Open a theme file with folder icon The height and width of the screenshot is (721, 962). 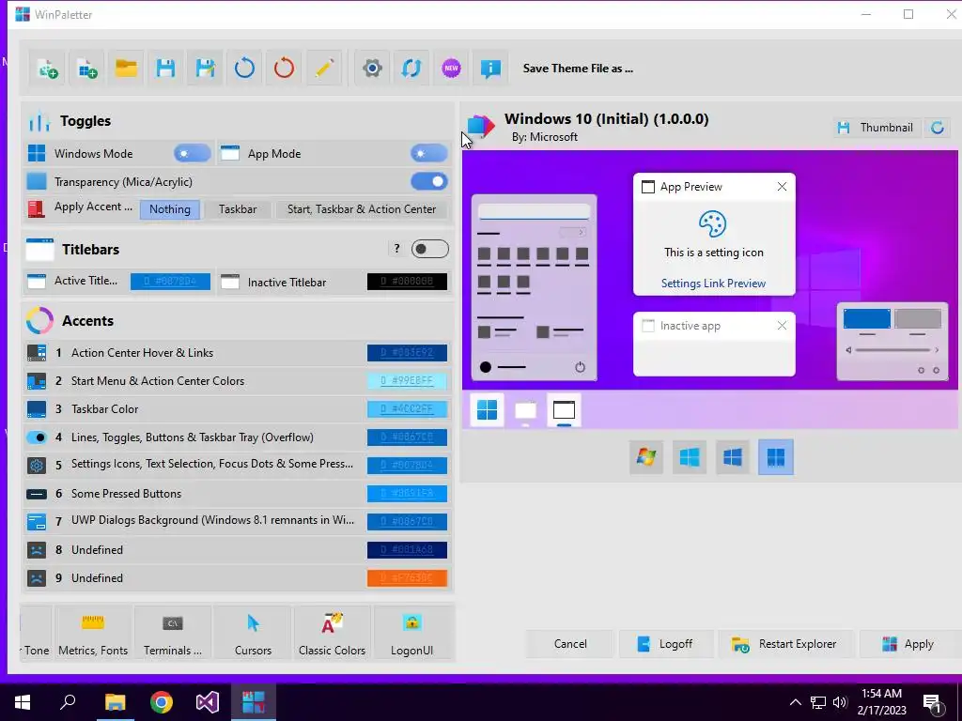click(126, 68)
